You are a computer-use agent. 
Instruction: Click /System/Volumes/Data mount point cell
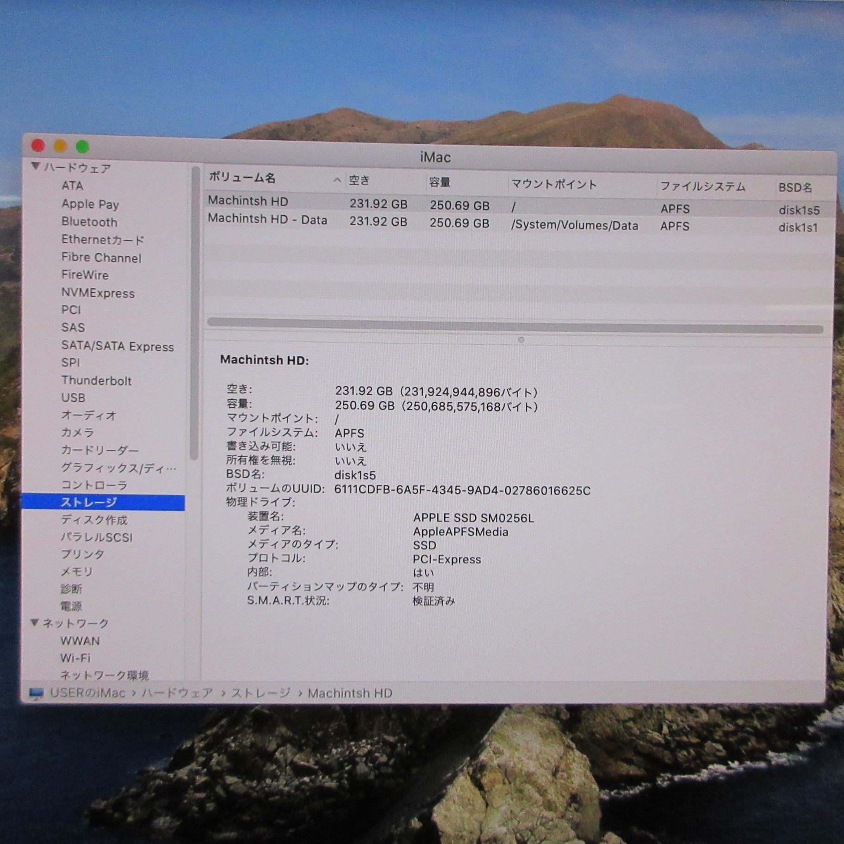pos(575,225)
